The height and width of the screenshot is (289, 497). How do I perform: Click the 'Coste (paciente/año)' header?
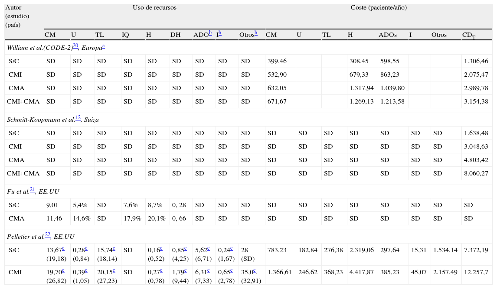click(378, 8)
